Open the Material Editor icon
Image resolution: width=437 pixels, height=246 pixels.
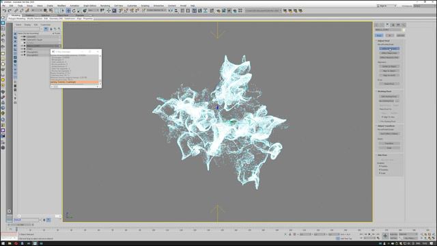pyautogui.click(x=212, y=11)
